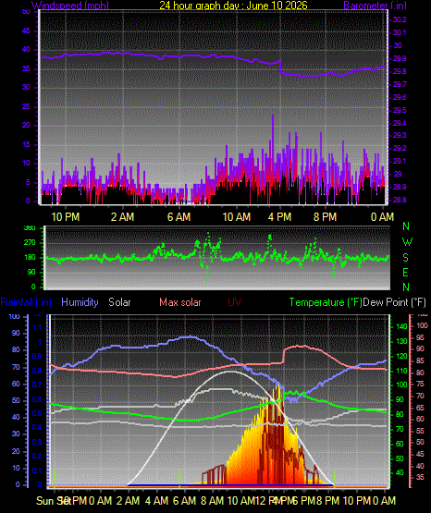Select the "Temperature (°F)" legend label
This screenshot has width=431, height=513.
326,302
